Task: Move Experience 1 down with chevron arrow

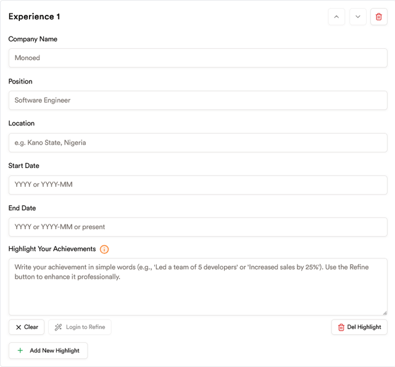Action: pyautogui.click(x=358, y=17)
